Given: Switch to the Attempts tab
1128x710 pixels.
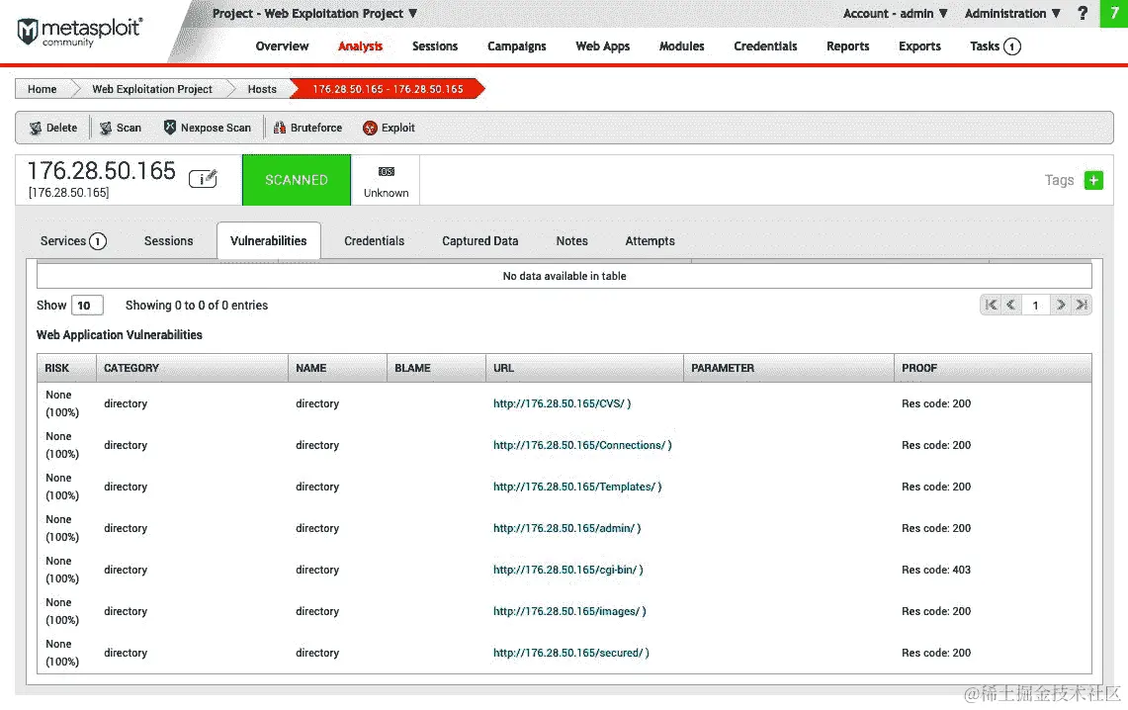Looking at the screenshot, I should (x=650, y=241).
